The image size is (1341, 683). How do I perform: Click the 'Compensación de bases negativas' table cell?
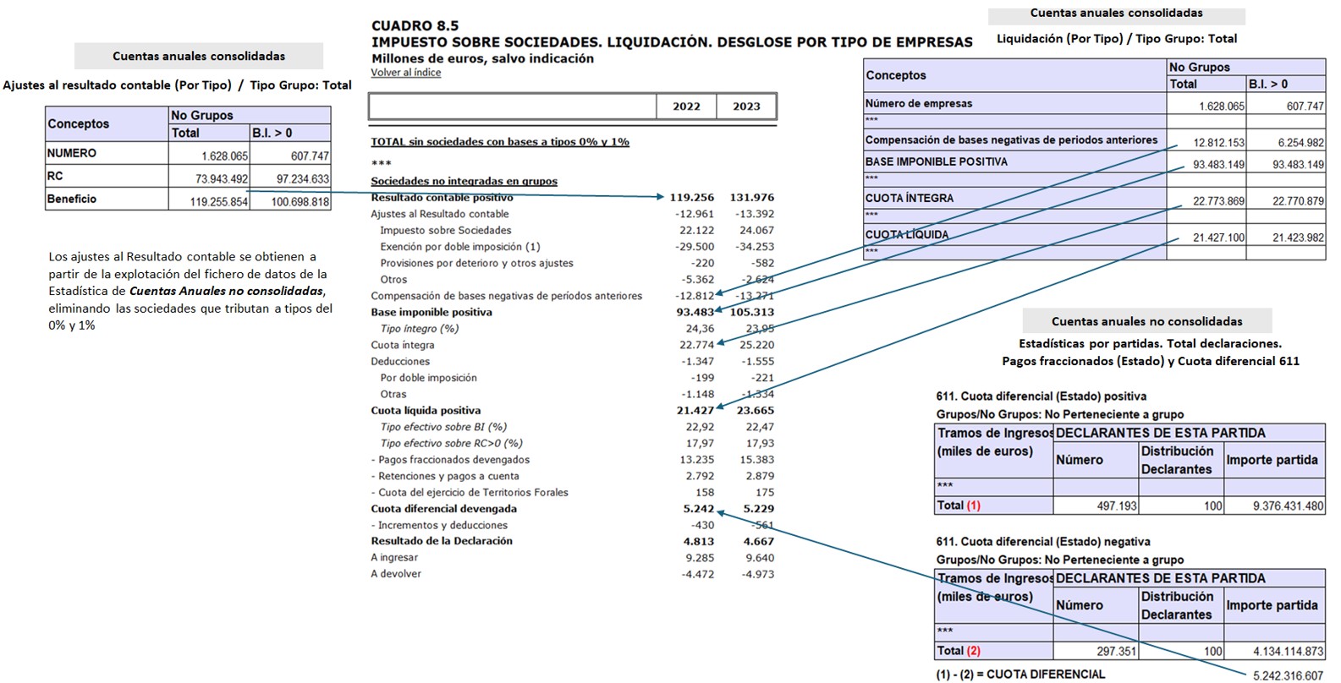coord(1011,140)
